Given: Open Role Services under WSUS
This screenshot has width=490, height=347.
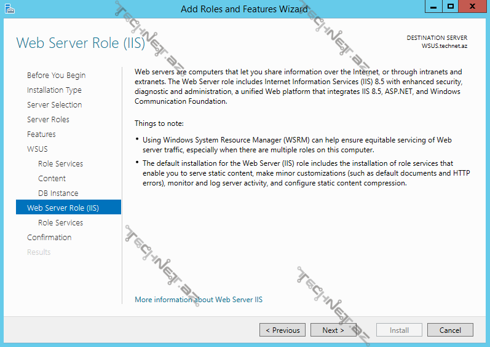Looking at the screenshot, I should coord(60,164).
